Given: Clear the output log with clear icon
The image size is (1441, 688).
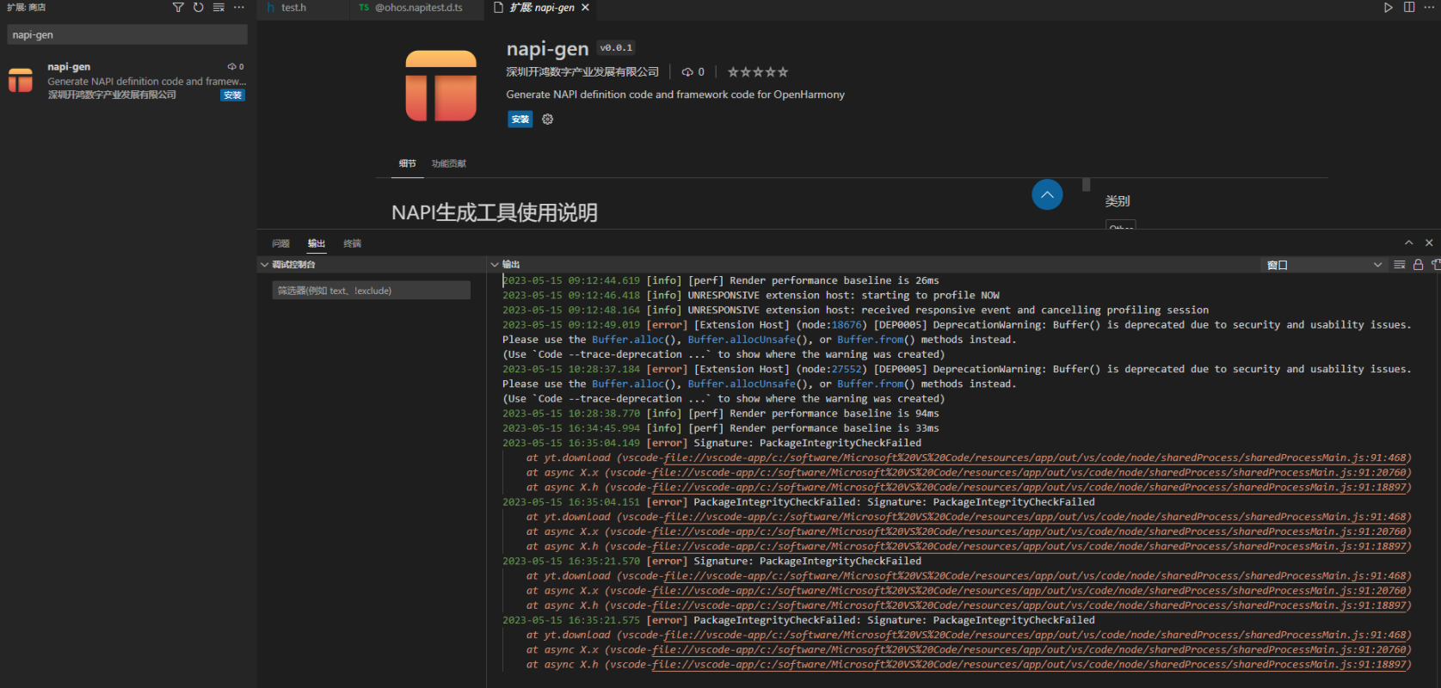Looking at the screenshot, I should [1400, 265].
